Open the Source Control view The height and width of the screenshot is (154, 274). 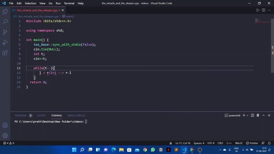click(5, 32)
